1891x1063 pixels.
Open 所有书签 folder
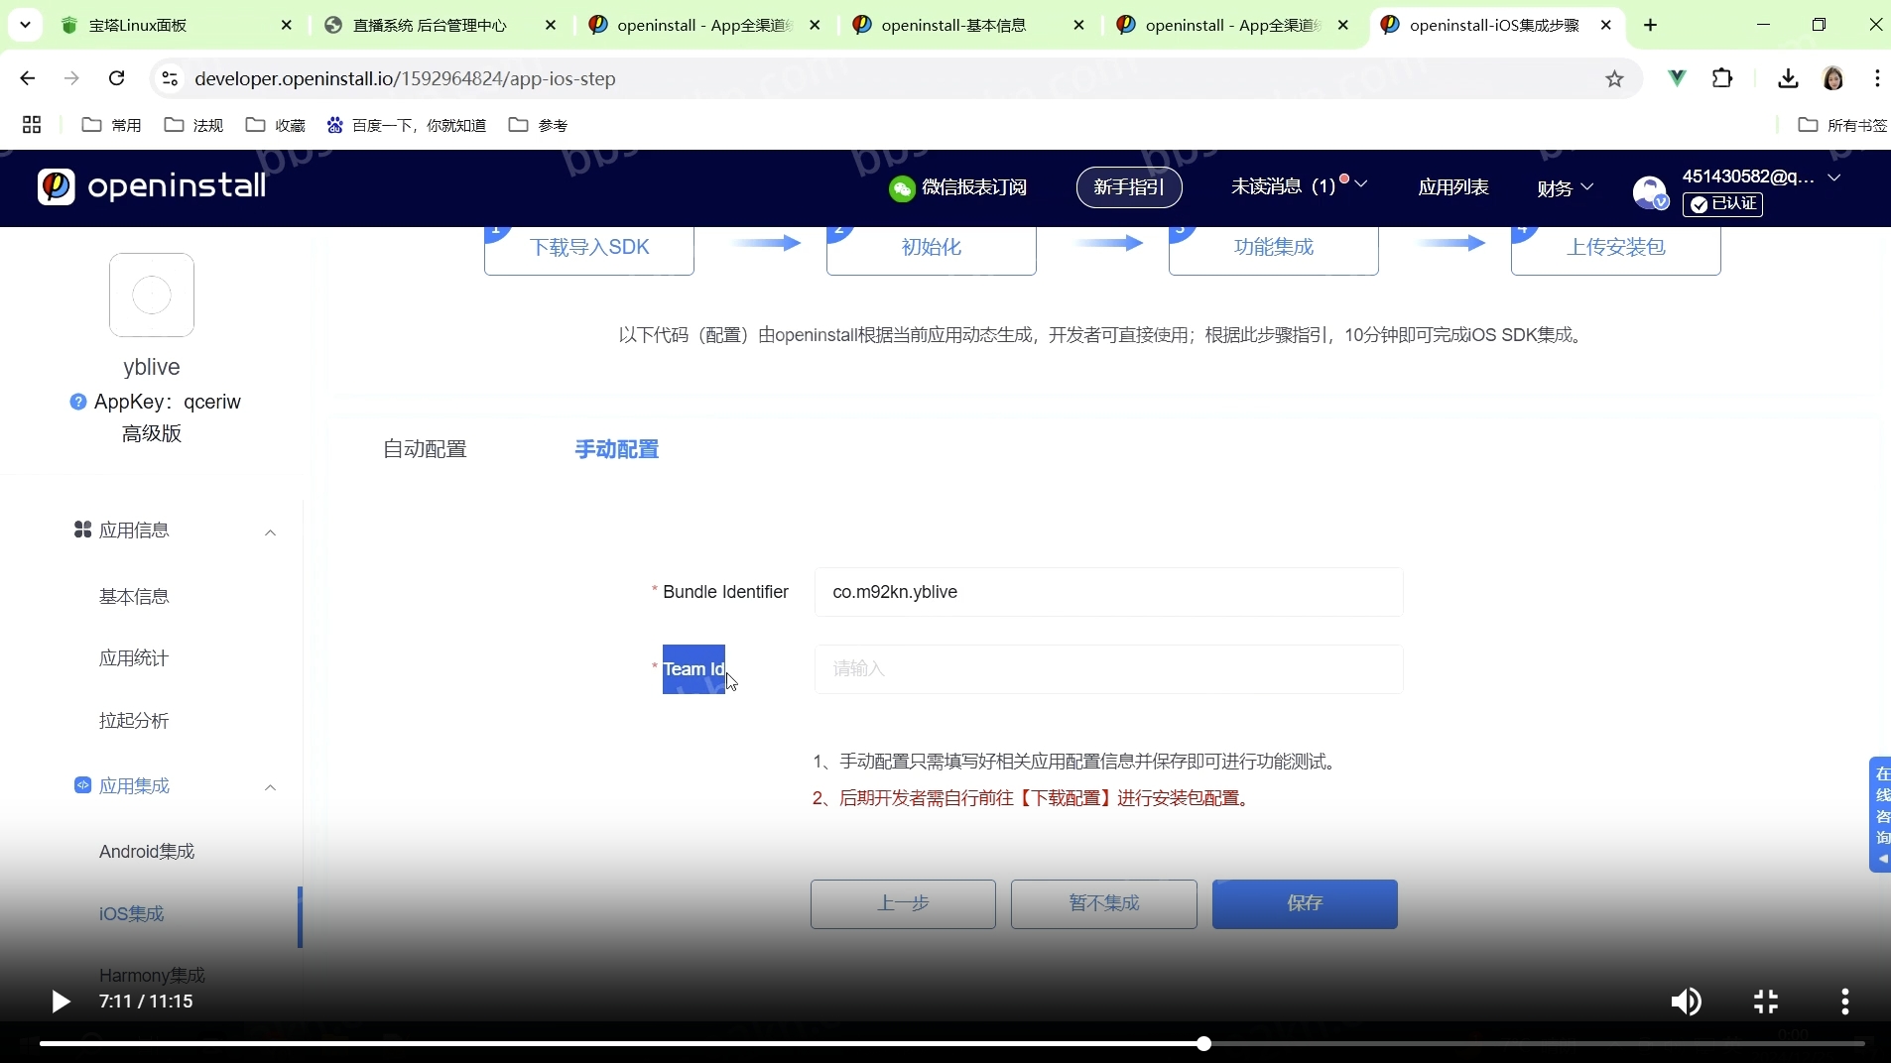click(x=1842, y=125)
